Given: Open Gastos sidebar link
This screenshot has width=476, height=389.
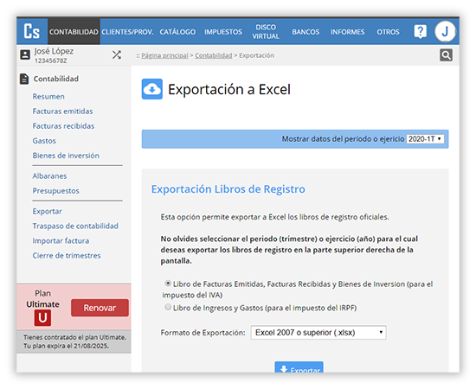Looking at the screenshot, I should point(44,141).
